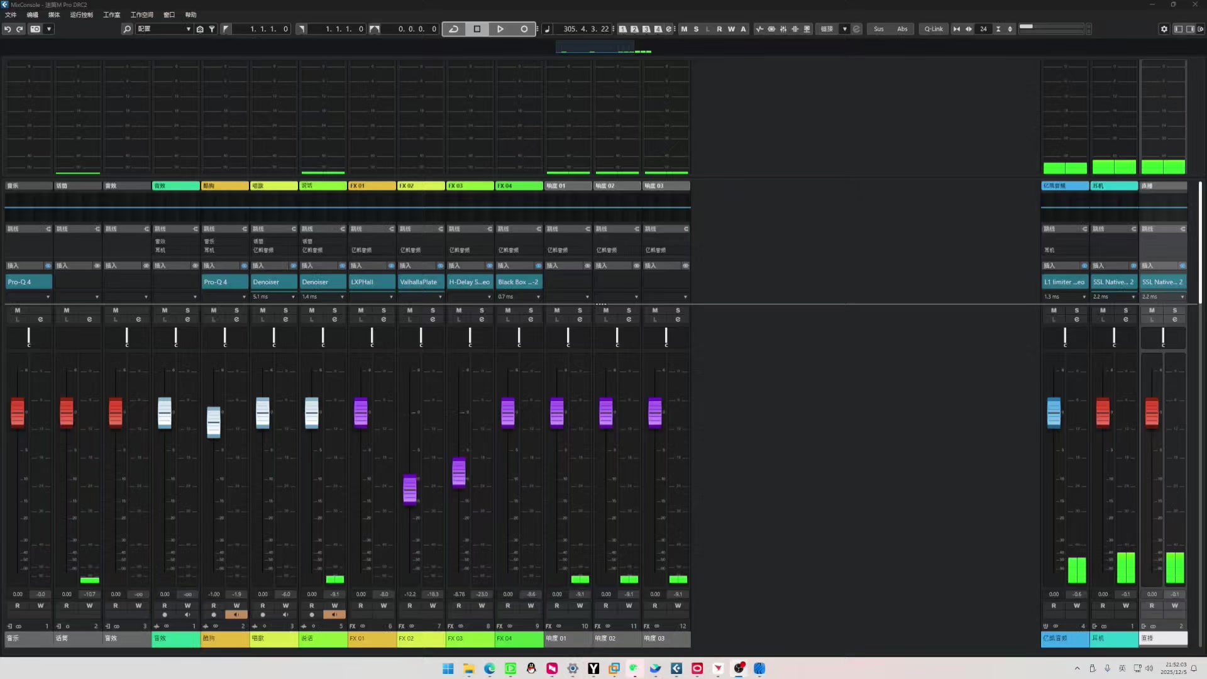
Task: Open the 运行控制 menu
Action: (81, 14)
